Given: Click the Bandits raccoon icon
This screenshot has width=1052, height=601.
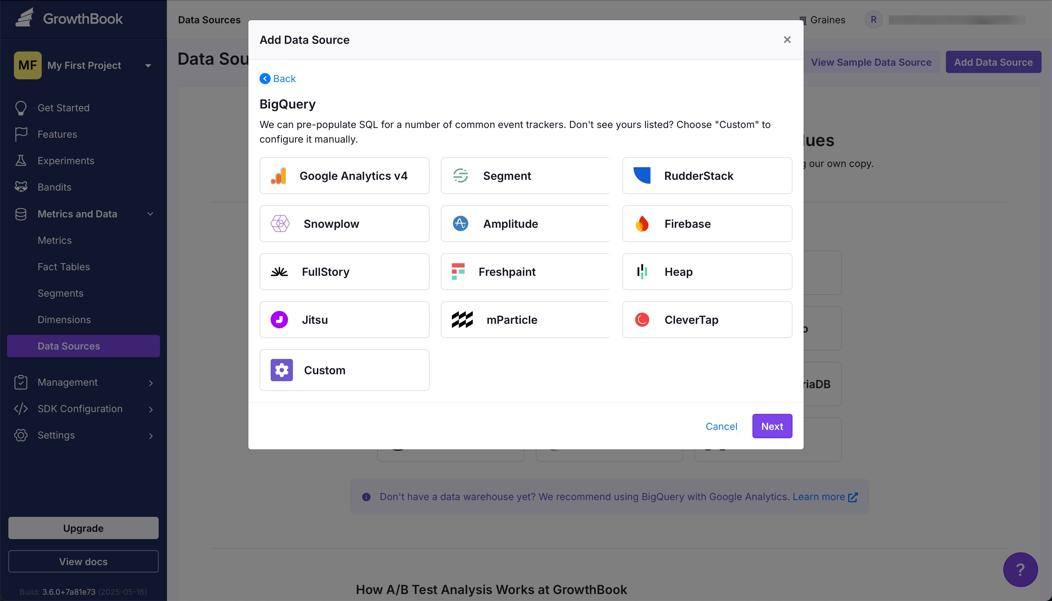Looking at the screenshot, I should tap(21, 187).
